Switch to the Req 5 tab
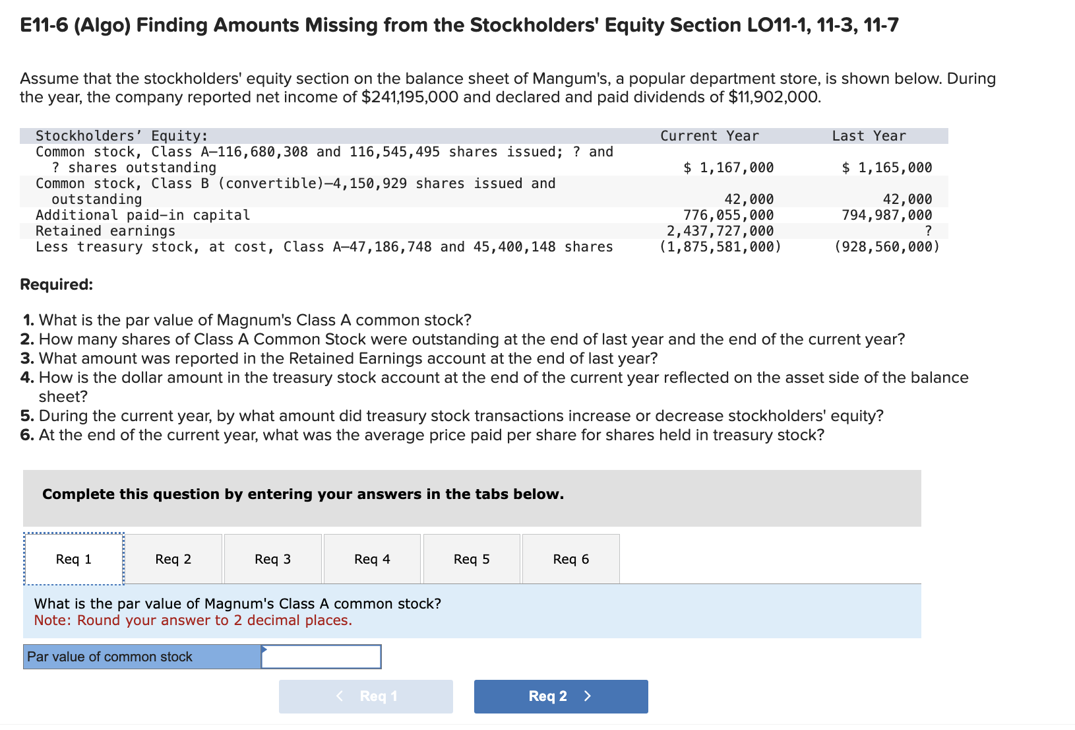This screenshot has height=730, width=1075. tap(471, 558)
